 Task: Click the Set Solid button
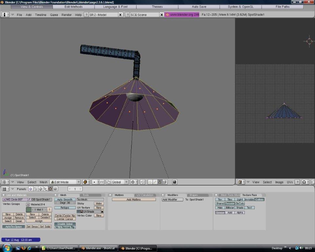click(x=45, y=227)
